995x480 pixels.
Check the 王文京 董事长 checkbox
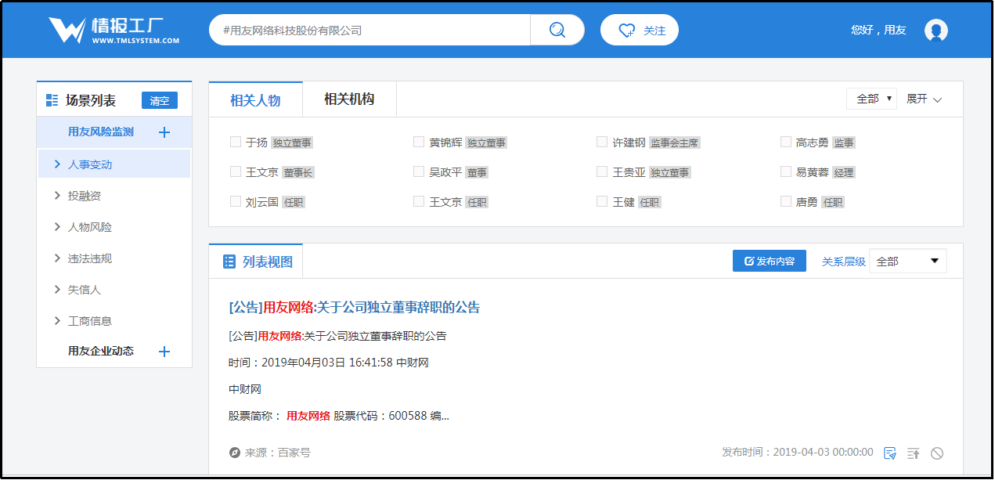pyautogui.click(x=236, y=171)
